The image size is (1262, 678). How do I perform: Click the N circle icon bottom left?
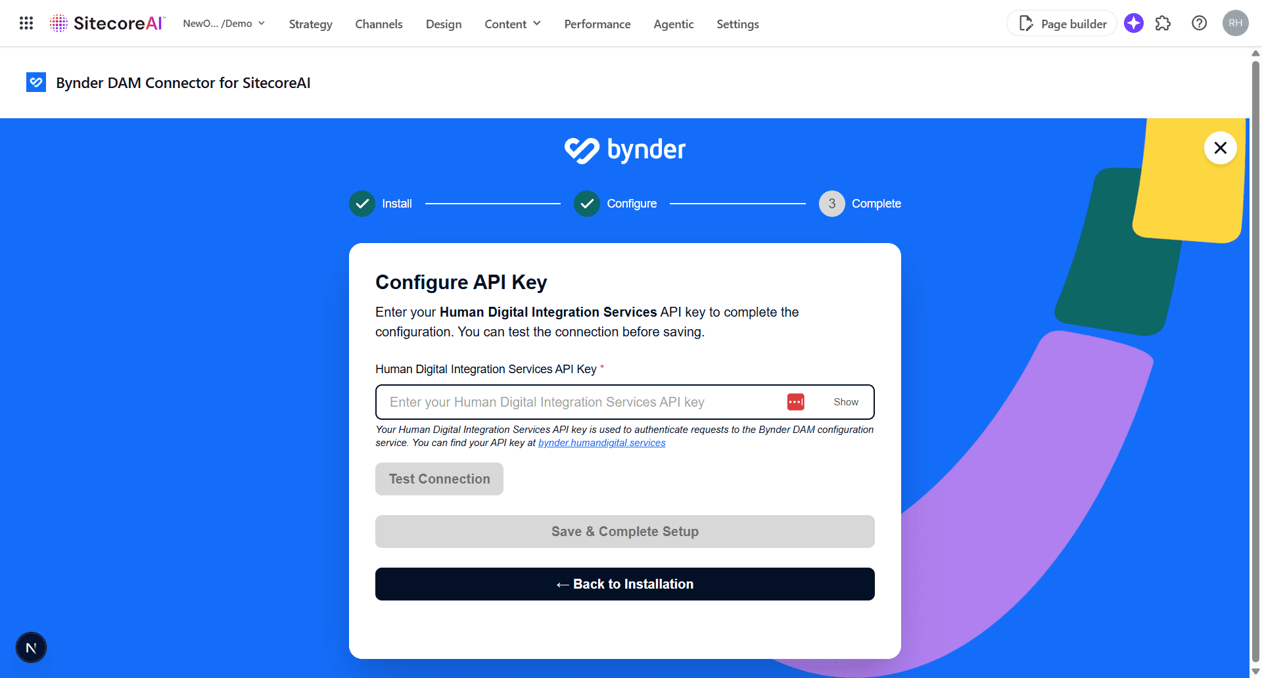(31, 647)
